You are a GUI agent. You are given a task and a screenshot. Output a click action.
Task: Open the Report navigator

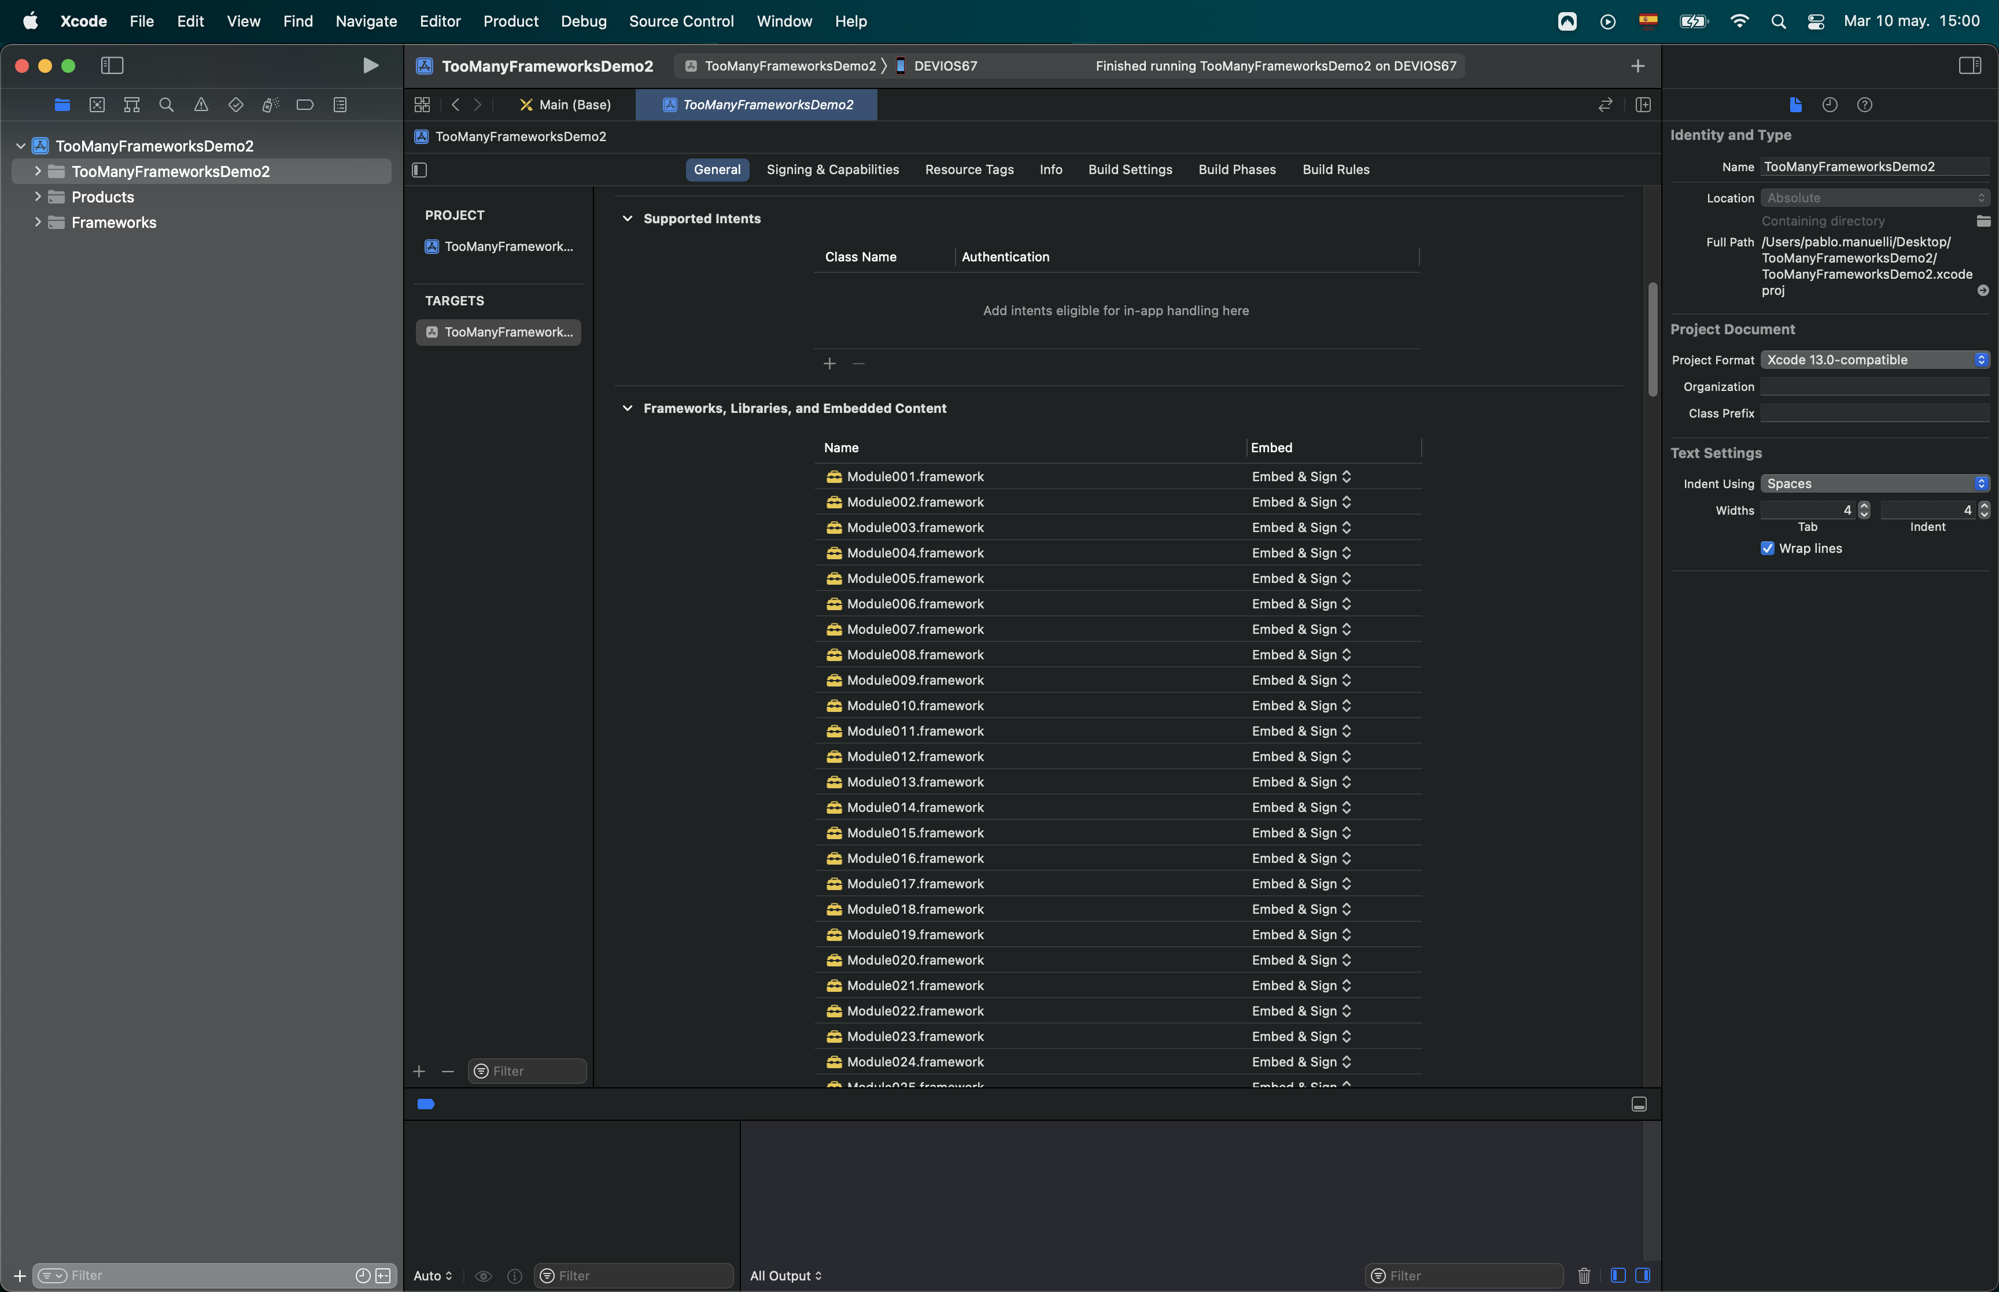click(340, 105)
